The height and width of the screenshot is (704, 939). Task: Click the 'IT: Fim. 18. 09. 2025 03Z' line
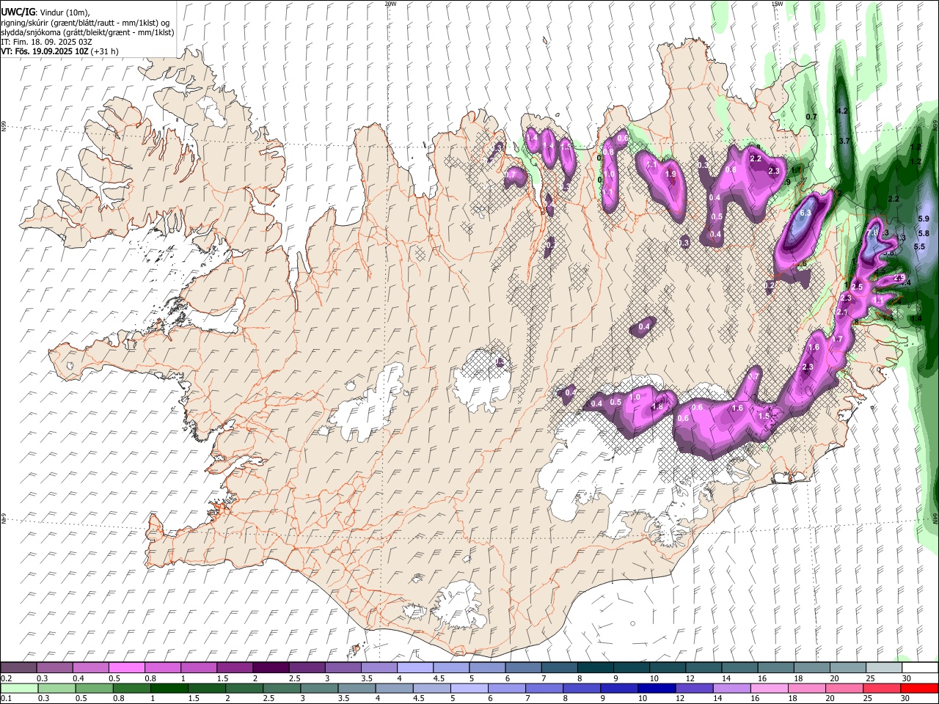coord(46,42)
